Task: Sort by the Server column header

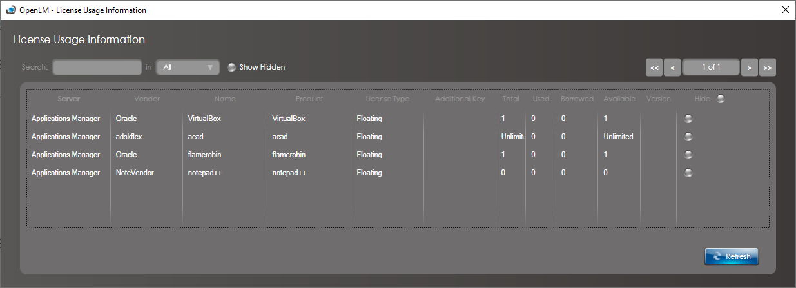Action: tap(69, 99)
